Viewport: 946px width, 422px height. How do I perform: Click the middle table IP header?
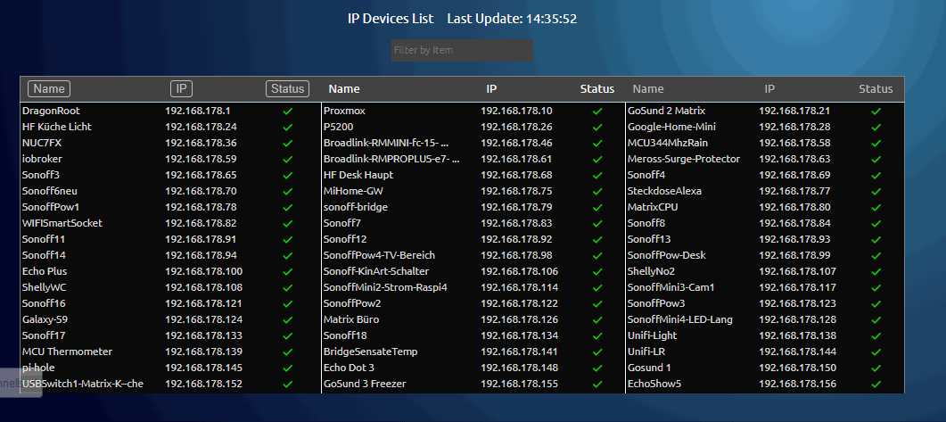pos(491,88)
